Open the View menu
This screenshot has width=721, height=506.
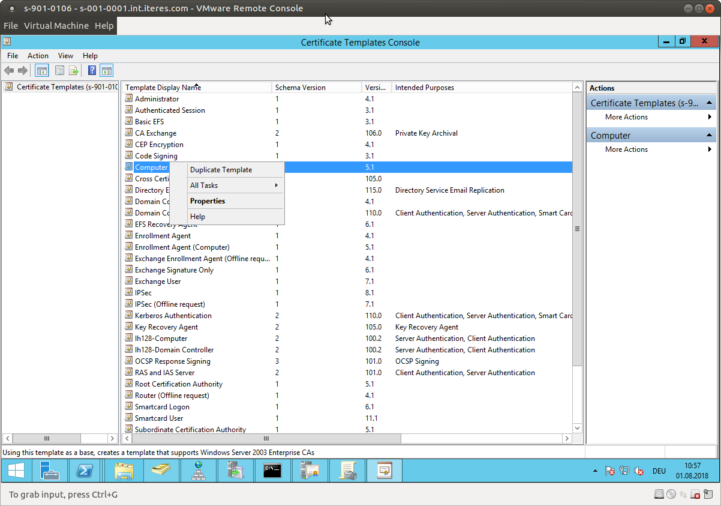coord(65,56)
